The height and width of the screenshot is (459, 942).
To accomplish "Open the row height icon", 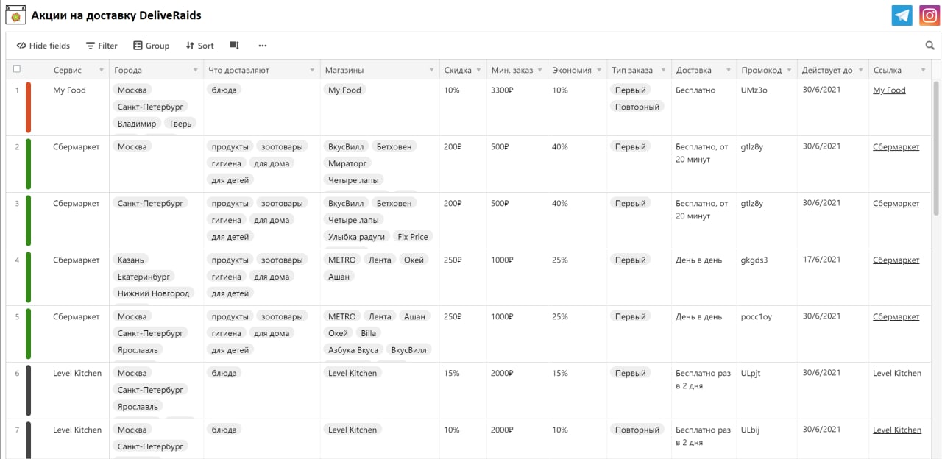I will coord(234,46).
